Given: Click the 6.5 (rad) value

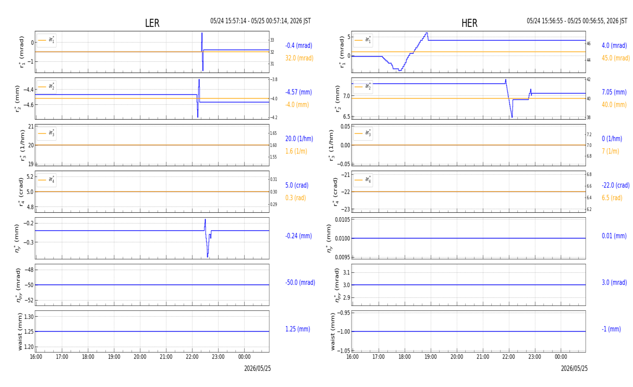Looking at the screenshot, I should [x=612, y=198].
